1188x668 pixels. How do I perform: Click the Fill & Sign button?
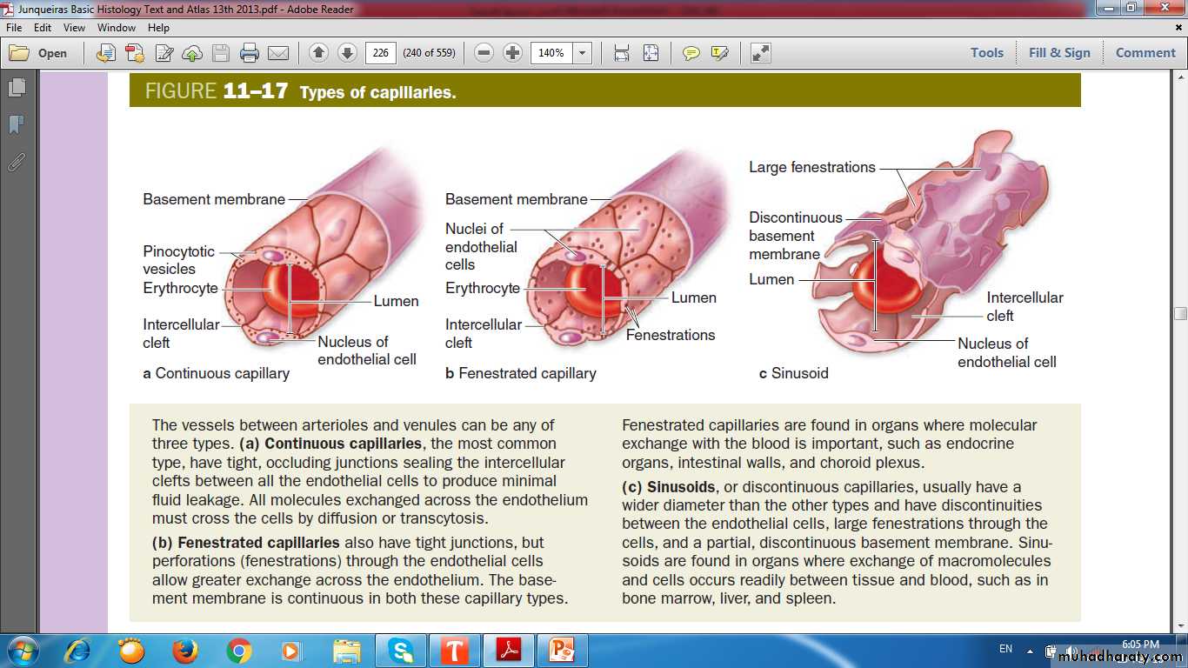tap(1059, 53)
